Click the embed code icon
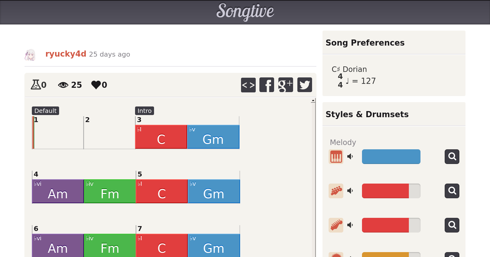The image size is (490, 257). tap(248, 85)
